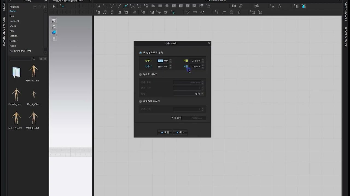The image size is (350, 196).
Task: Click the blue Texture Surface display icon
Action: pyautogui.click(x=54, y=32)
